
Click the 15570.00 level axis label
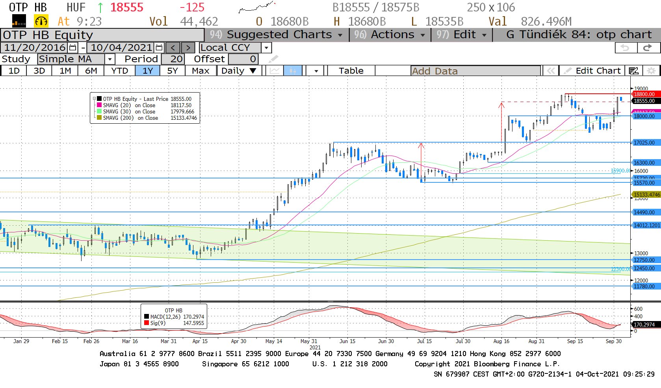[x=646, y=183]
